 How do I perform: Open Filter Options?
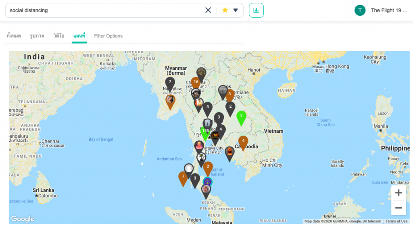(108, 36)
